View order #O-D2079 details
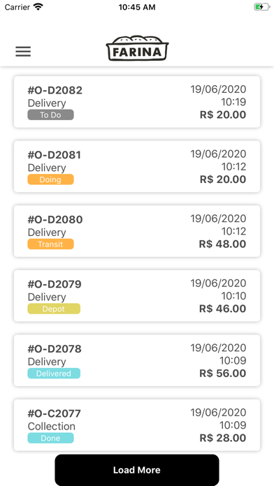This screenshot has width=274, height=486. point(137,295)
